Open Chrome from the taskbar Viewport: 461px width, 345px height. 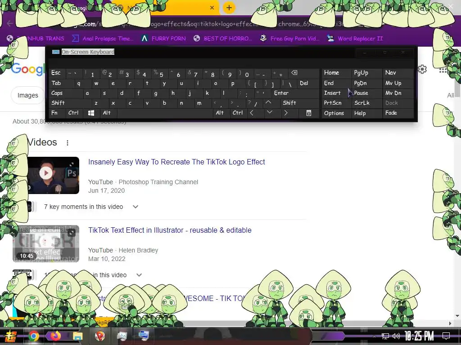click(x=33, y=336)
